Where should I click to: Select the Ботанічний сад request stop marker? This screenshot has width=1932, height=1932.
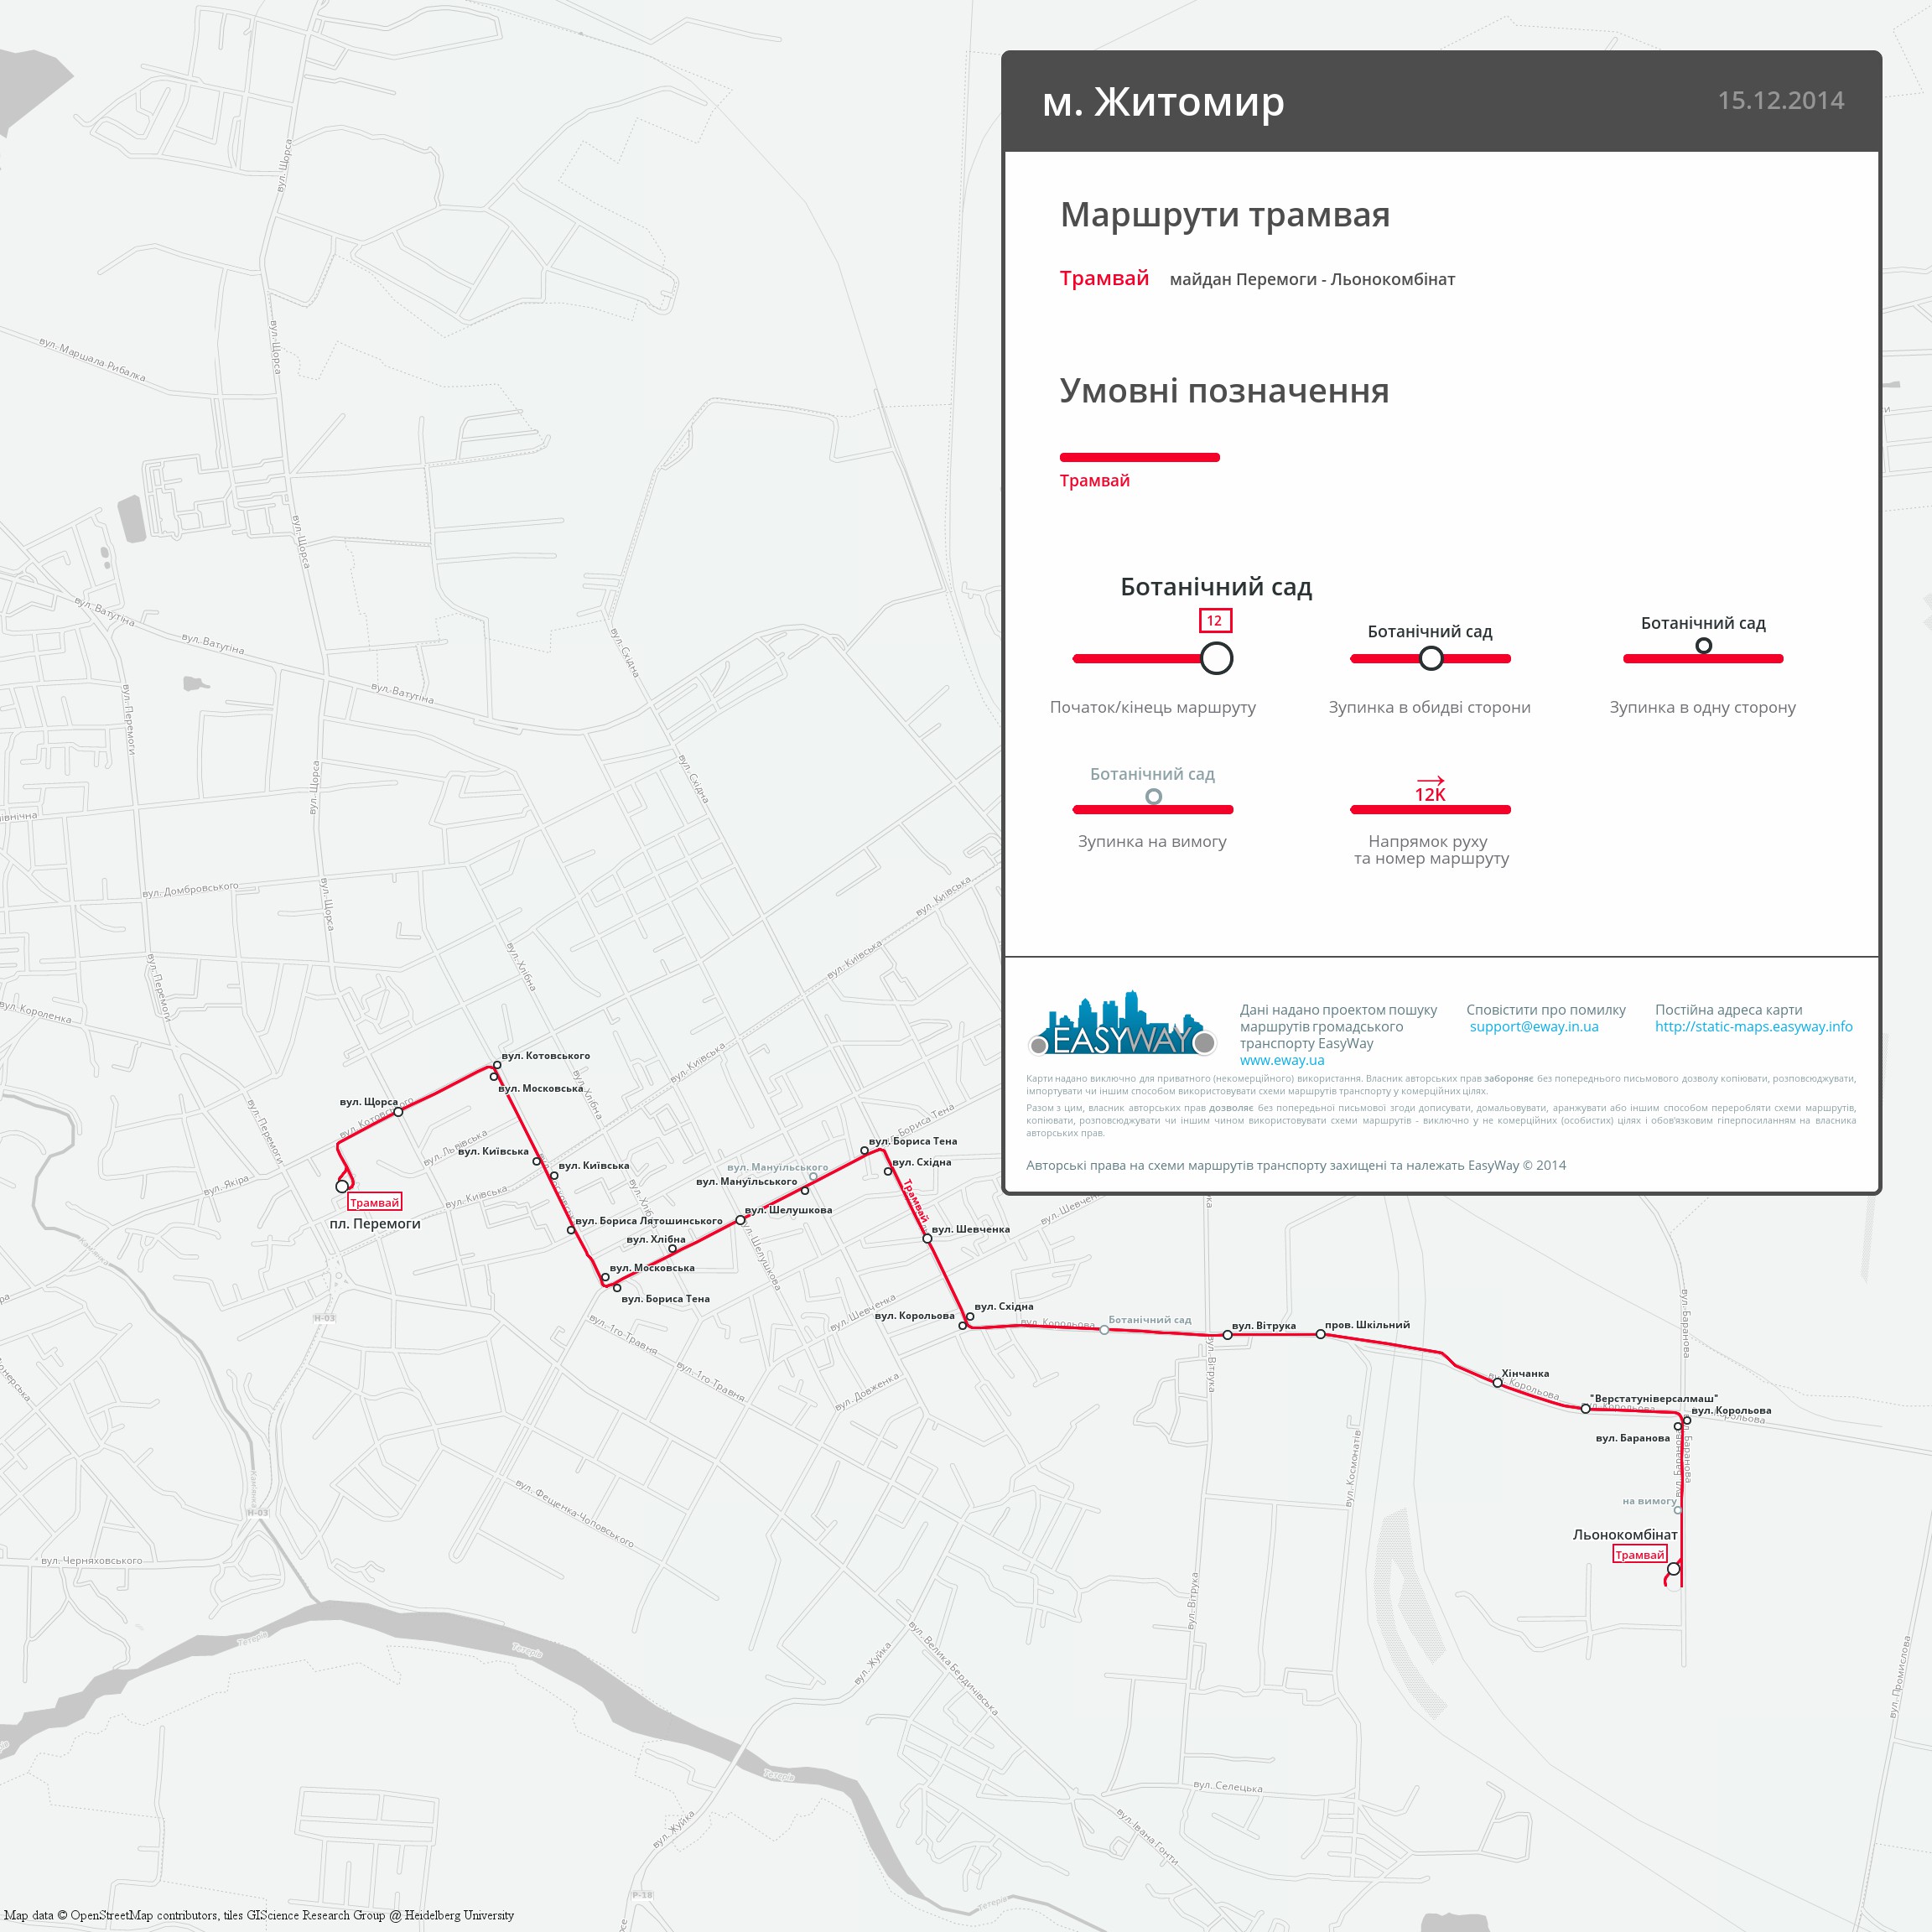(x=1104, y=1330)
